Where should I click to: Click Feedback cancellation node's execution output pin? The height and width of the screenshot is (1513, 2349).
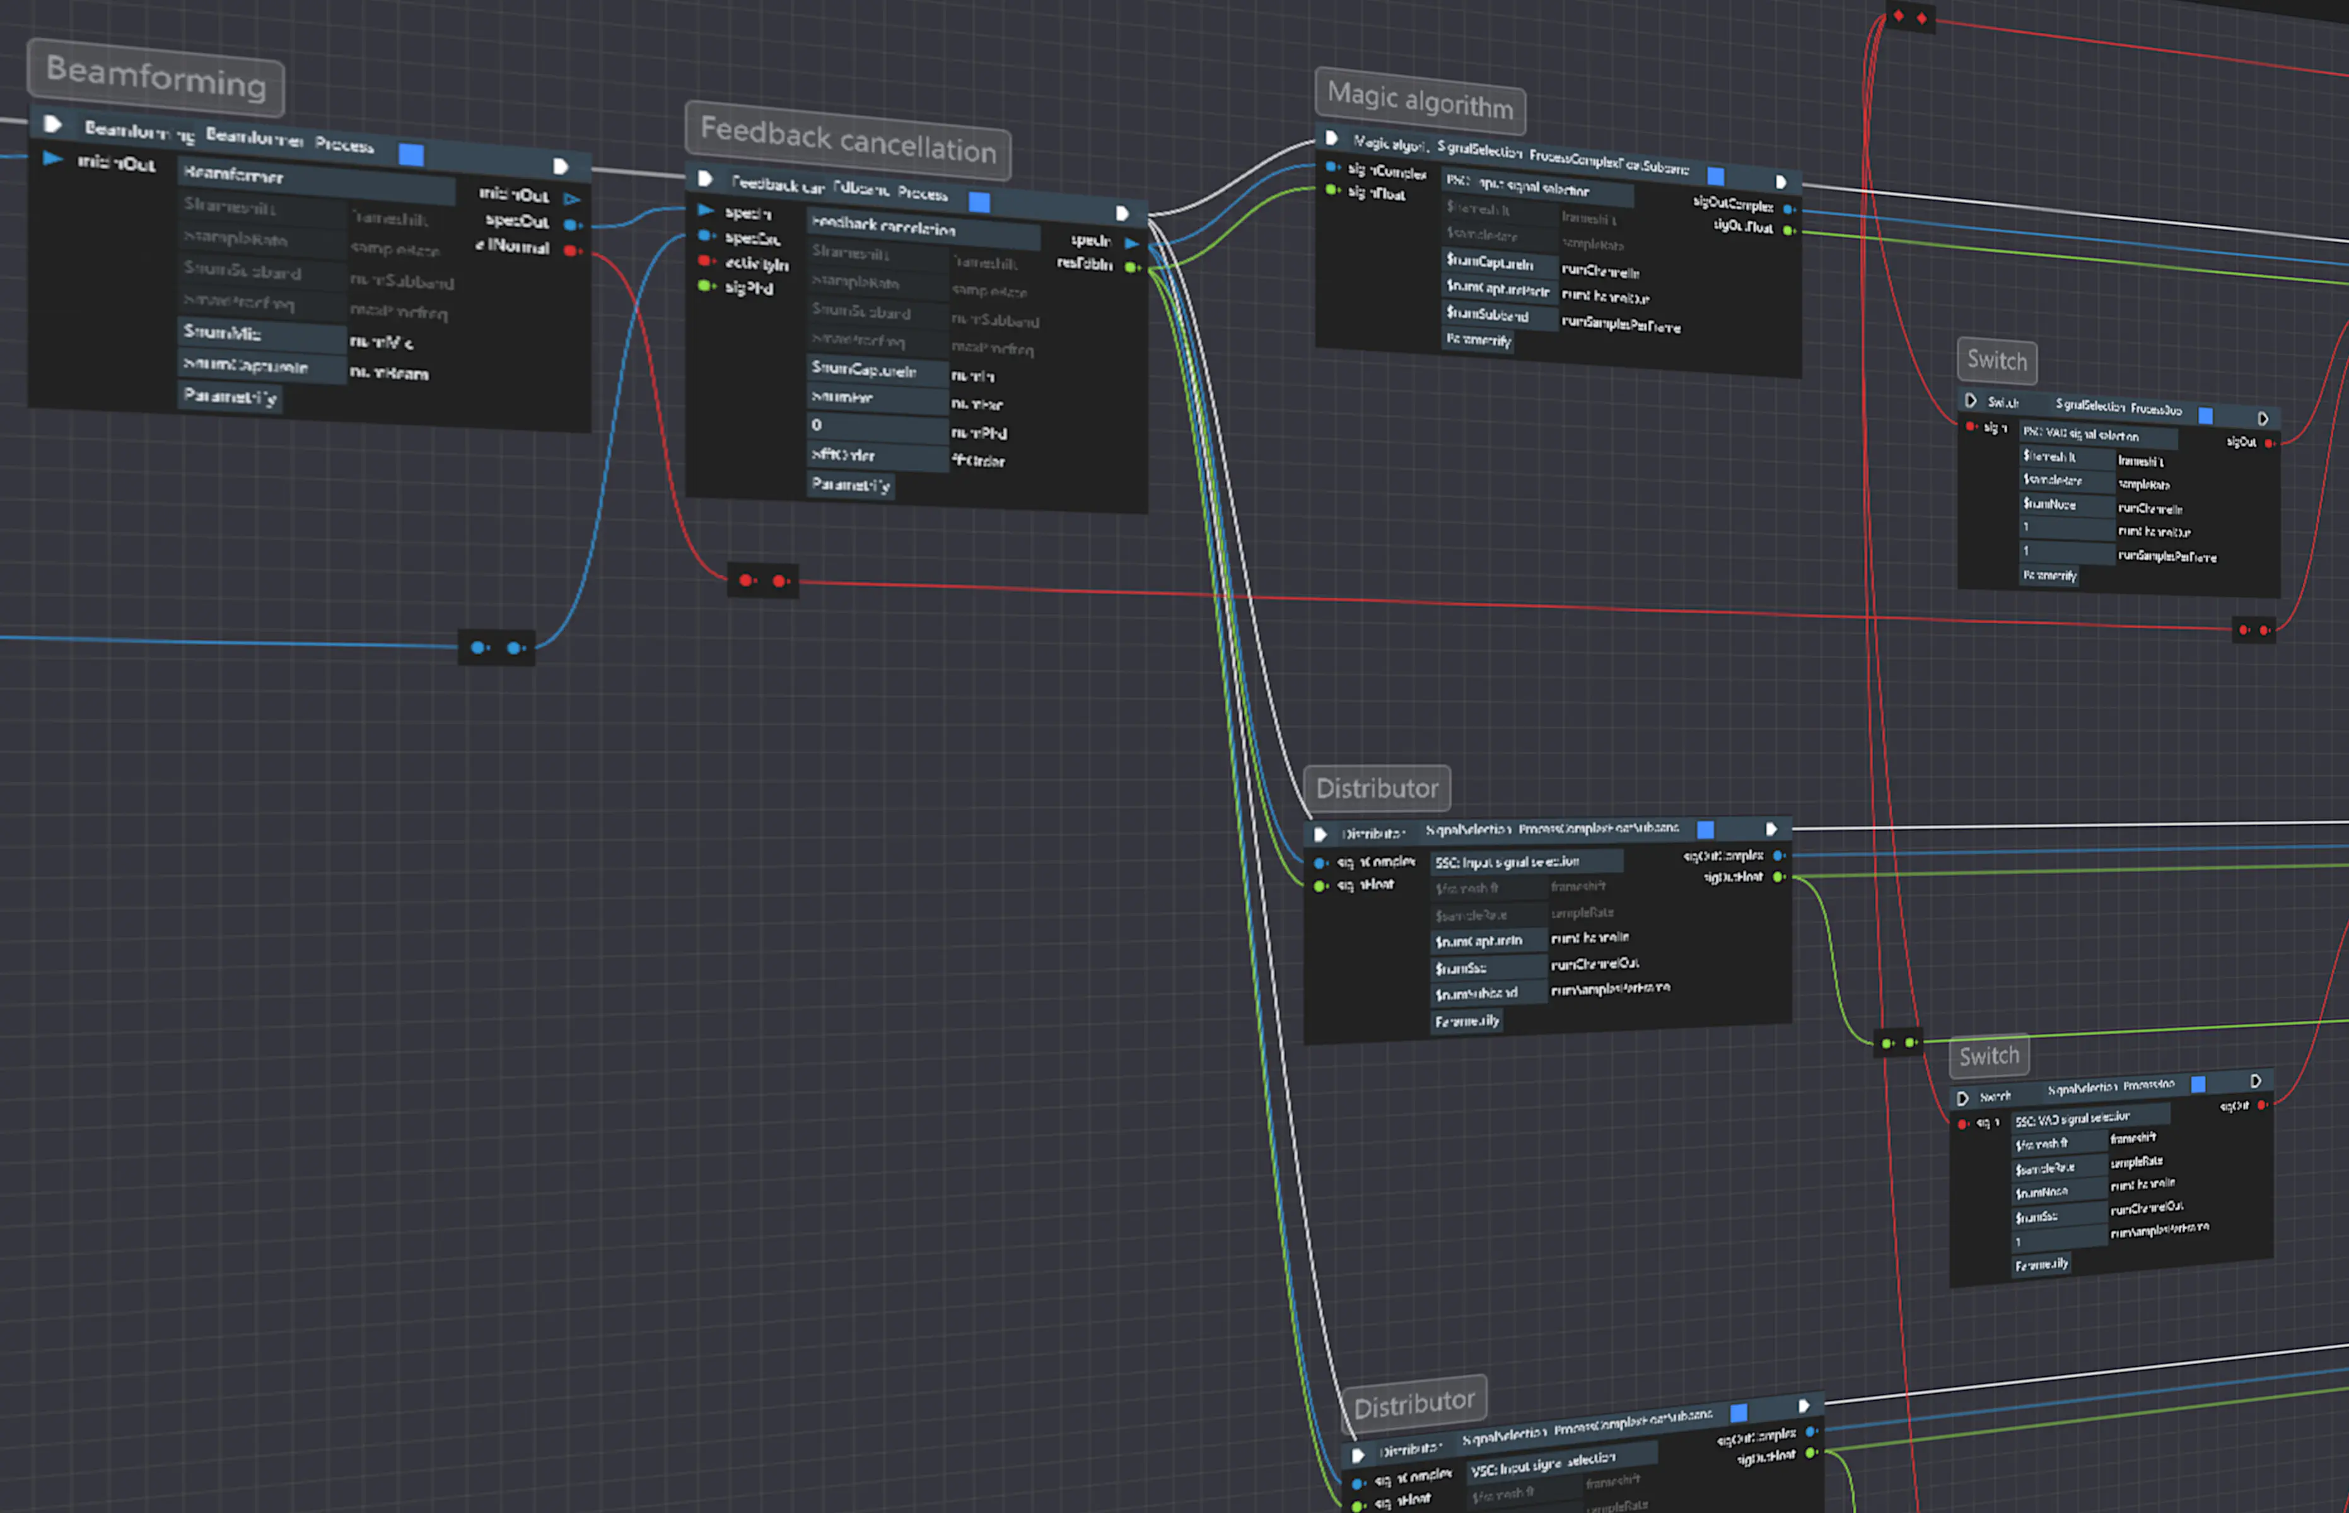tap(1122, 213)
